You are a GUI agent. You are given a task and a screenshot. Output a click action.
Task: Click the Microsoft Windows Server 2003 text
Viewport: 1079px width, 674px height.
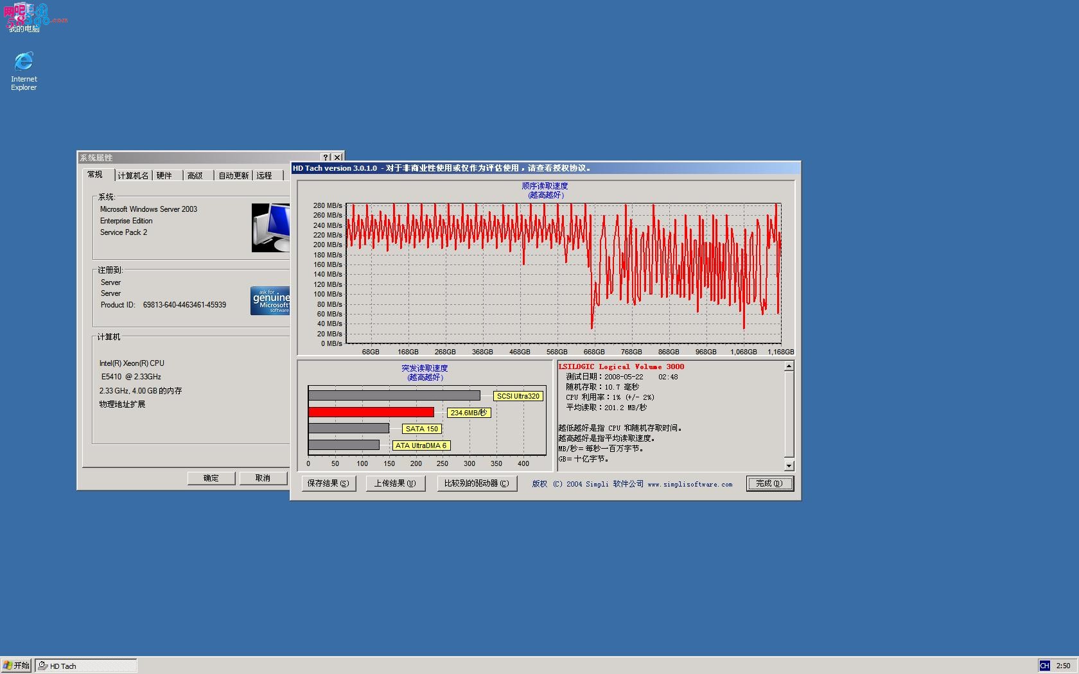click(x=148, y=209)
